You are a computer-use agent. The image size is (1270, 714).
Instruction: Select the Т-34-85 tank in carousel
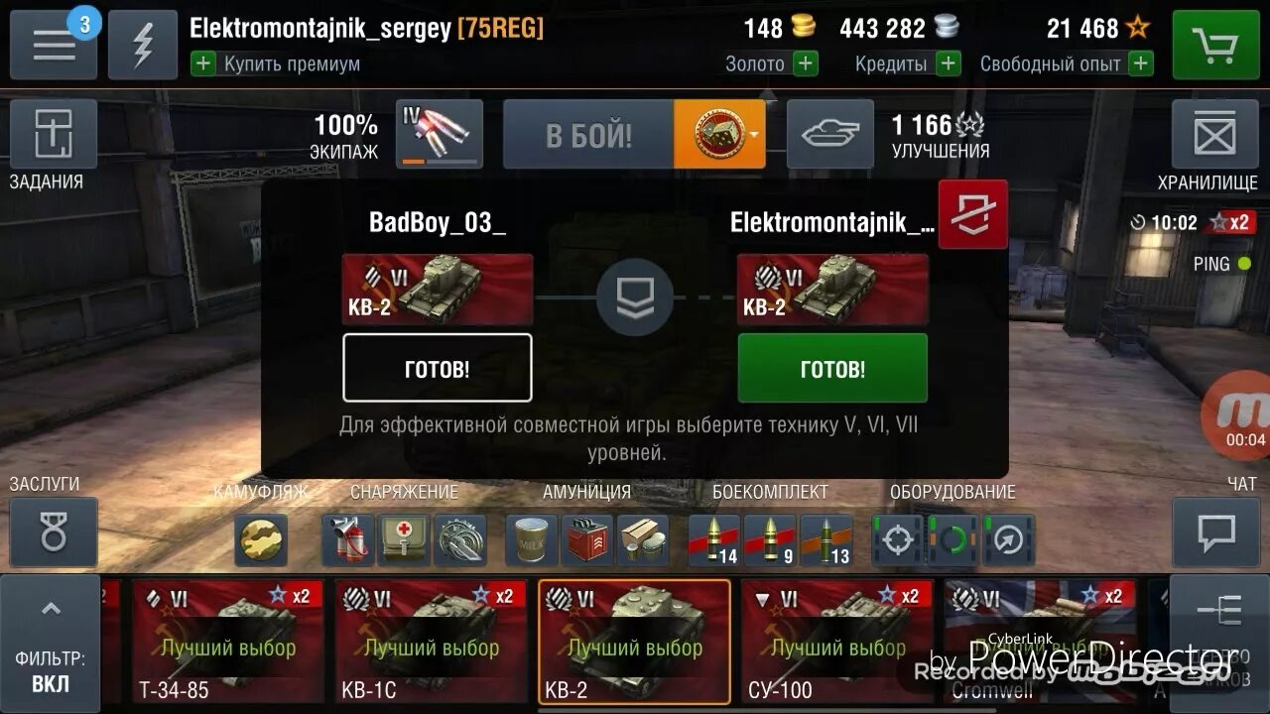pos(228,642)
